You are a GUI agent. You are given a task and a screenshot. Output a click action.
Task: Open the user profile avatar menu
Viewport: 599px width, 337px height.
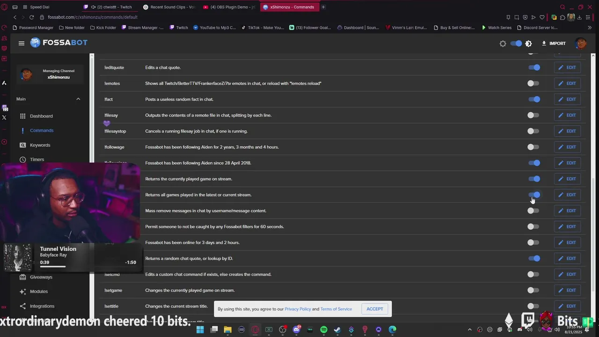pyautogui.click(x=580, y=44)
